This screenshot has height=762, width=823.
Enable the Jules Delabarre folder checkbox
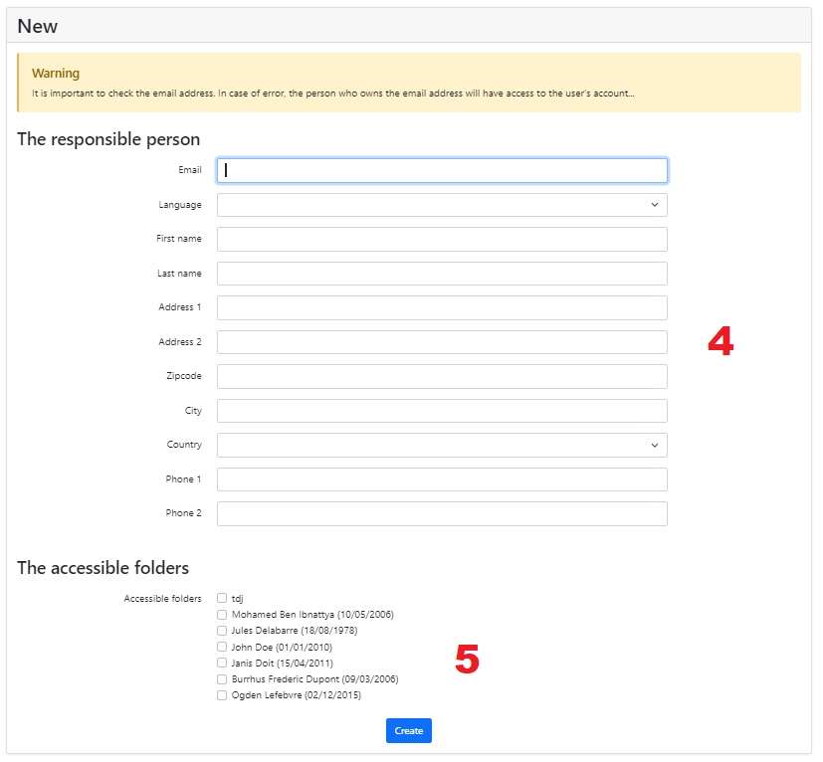[222, 631]
